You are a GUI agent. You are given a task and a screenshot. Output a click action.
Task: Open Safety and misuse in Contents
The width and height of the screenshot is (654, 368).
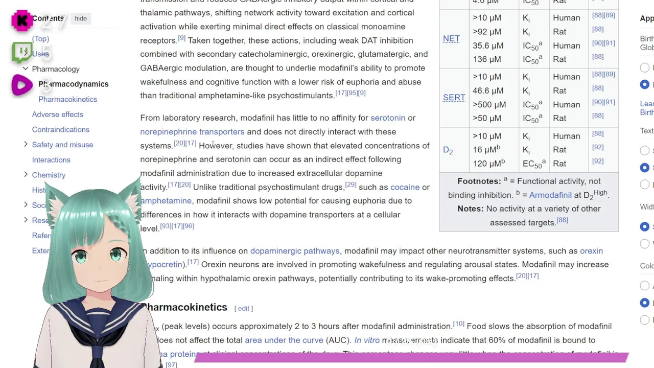click(x=62, y=145)
